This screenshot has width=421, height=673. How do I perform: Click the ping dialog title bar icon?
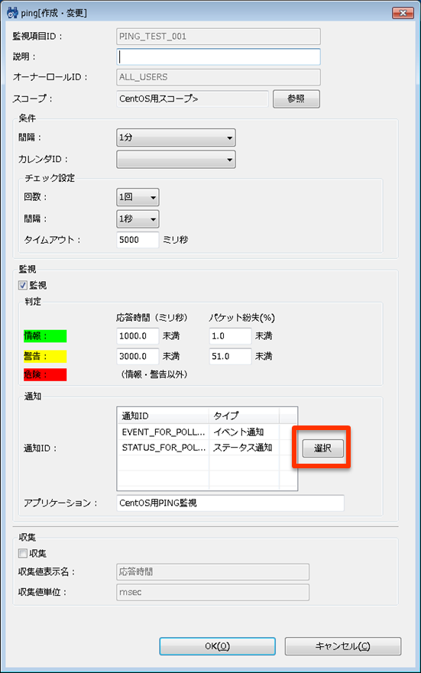[x=12, y=13]
